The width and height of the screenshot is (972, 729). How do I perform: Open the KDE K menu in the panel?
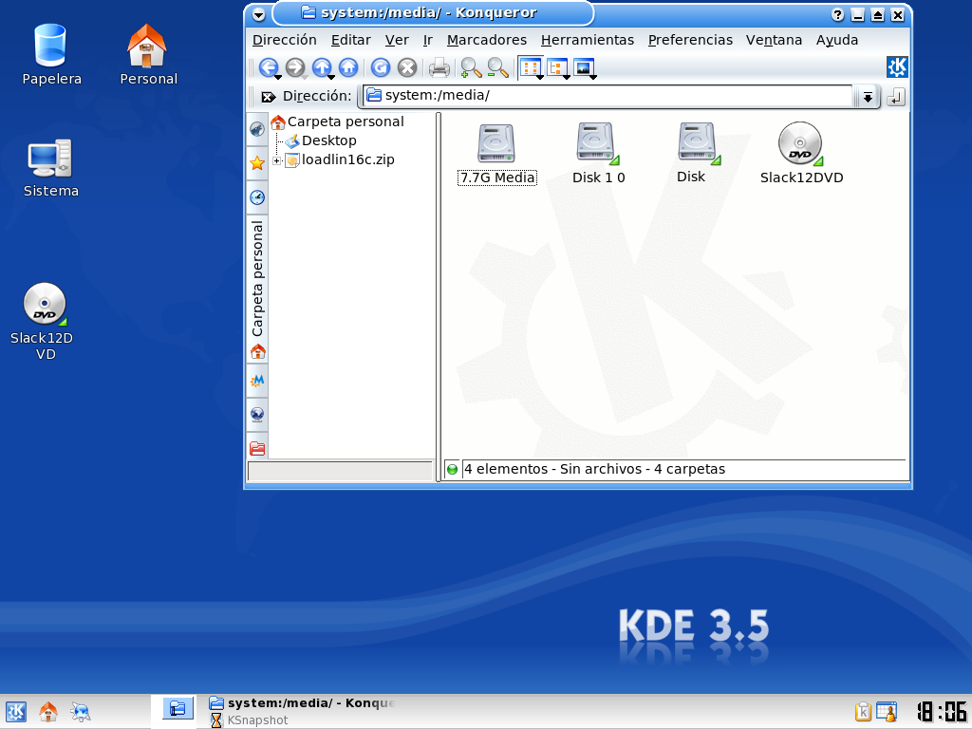tap(15, 712)
